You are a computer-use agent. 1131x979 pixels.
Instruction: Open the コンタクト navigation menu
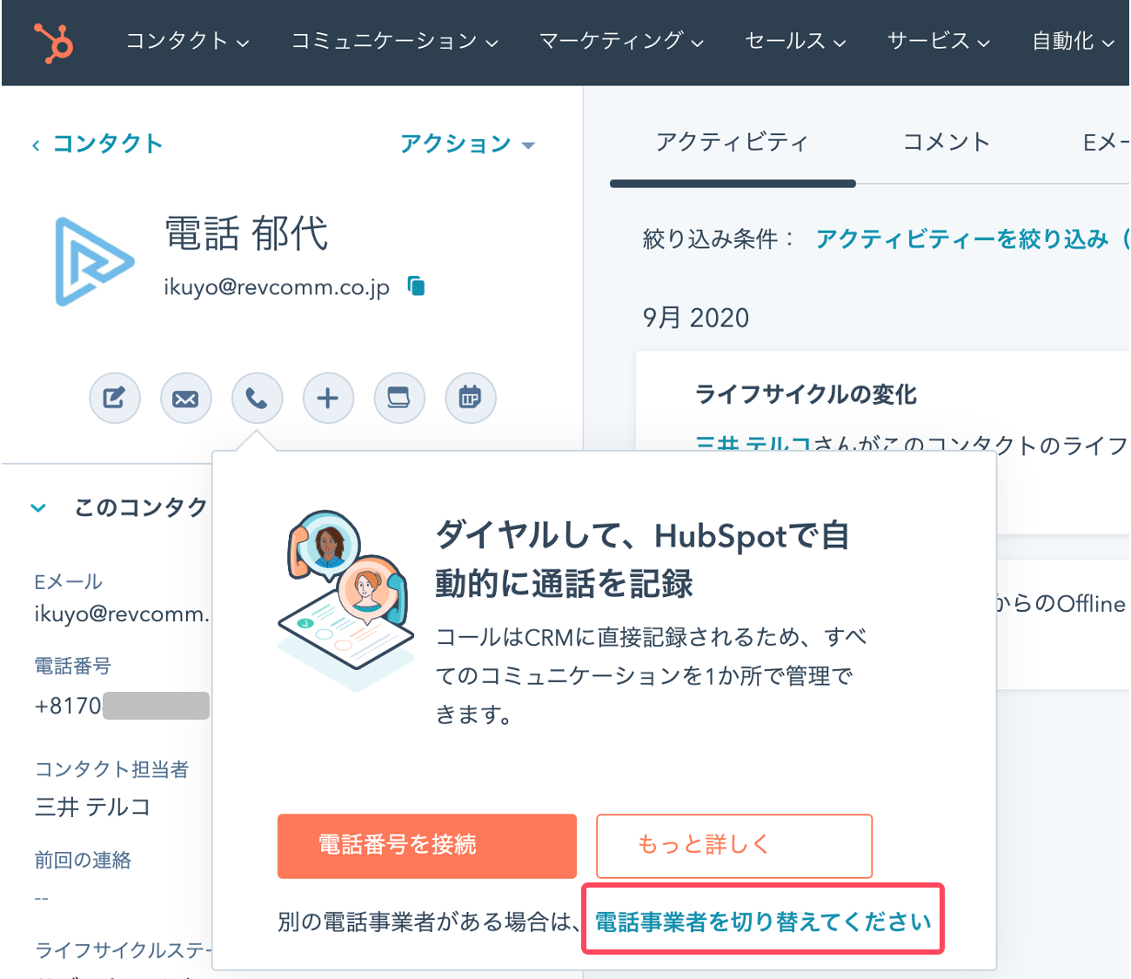(x=187, y=41)
